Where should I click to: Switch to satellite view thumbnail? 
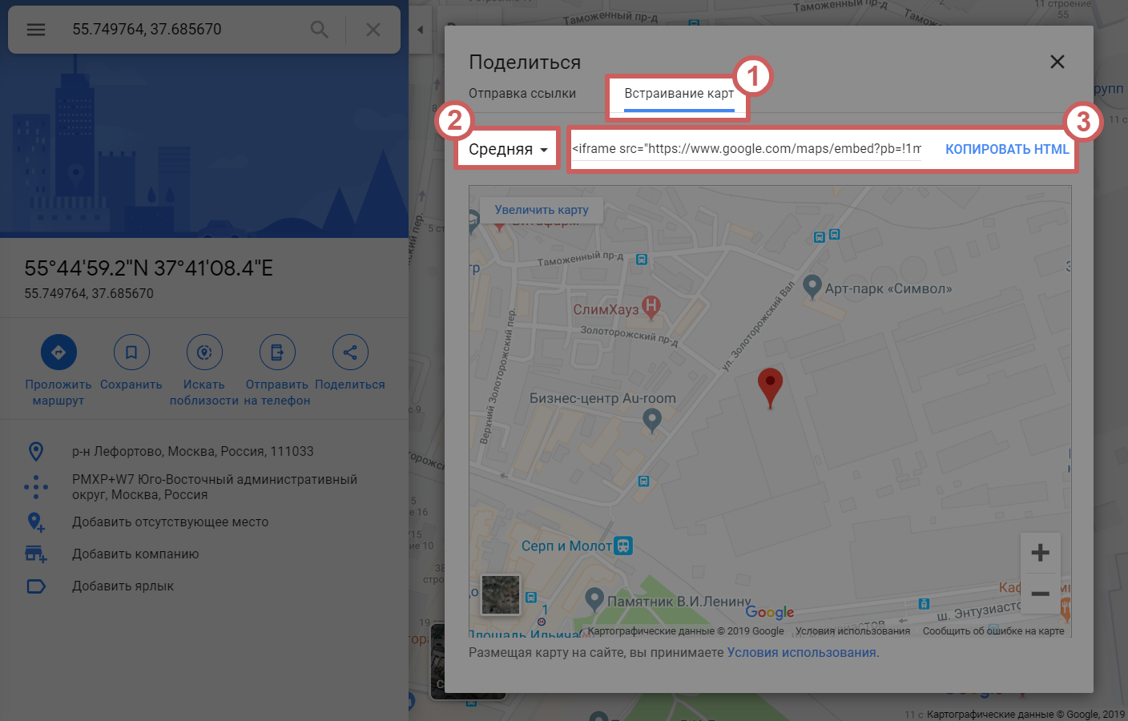pos(501,595)
